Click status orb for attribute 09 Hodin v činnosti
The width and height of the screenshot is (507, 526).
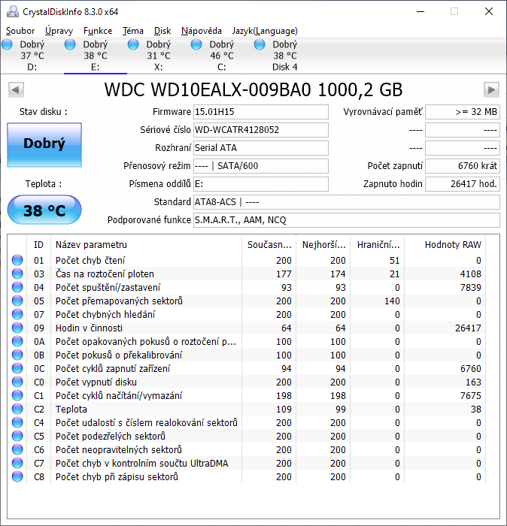pos(17,328)
